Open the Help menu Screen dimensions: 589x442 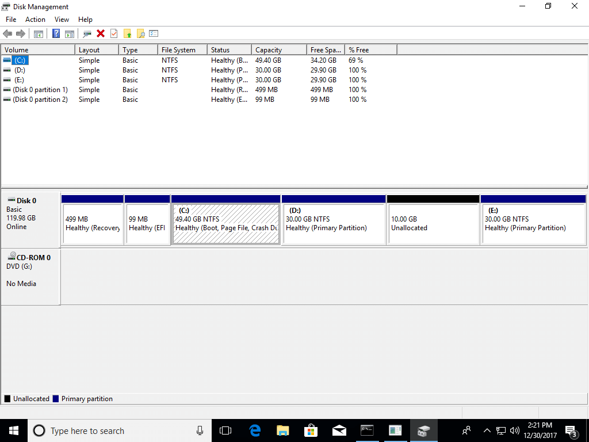pos(85,20)
